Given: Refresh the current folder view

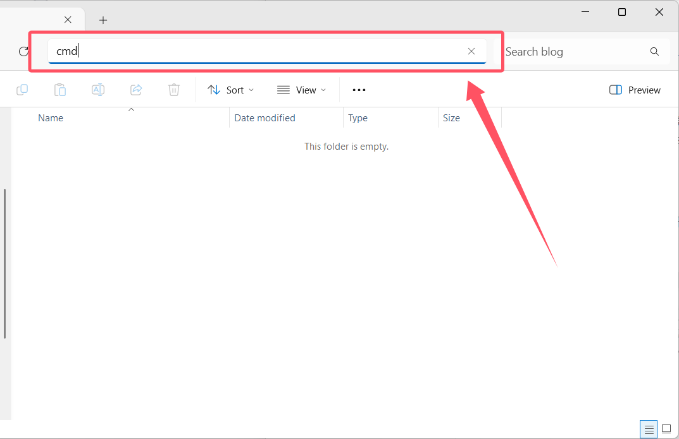Looking at the screenshot, I should pyautogui.click(x=23, y=52).
